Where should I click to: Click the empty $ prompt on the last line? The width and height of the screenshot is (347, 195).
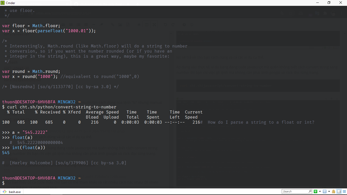pyautogui.click(x=3, y=183)
